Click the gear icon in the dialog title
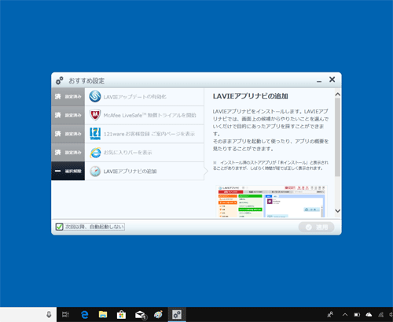Image resolution: width=393 pixels, height=322 pixels. click(60, 80)
